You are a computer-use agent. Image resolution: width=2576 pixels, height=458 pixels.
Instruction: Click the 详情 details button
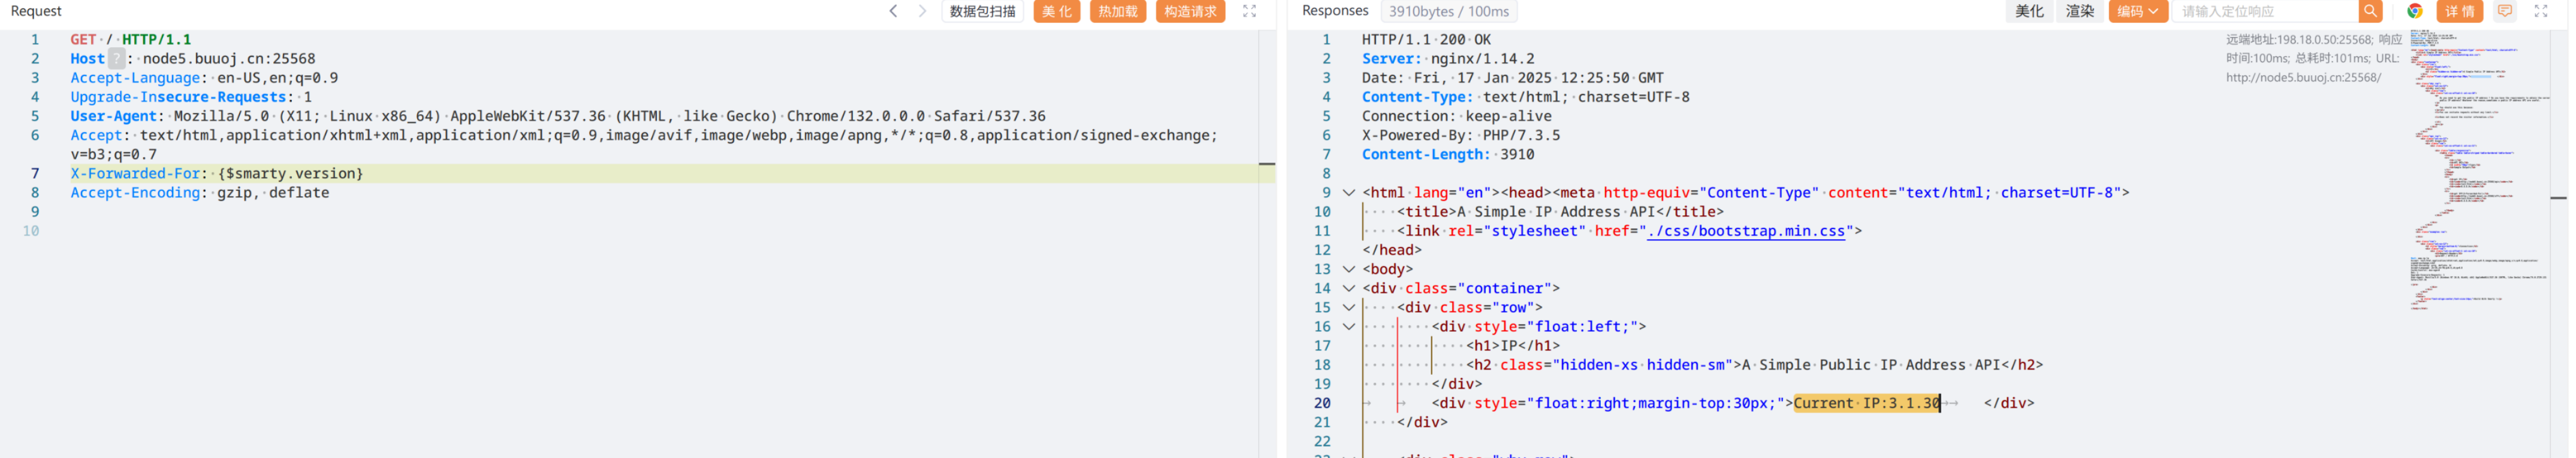click(2459, 11)
